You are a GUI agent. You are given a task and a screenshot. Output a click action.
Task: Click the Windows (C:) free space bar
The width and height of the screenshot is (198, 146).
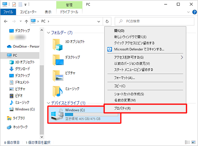point(91,114)
